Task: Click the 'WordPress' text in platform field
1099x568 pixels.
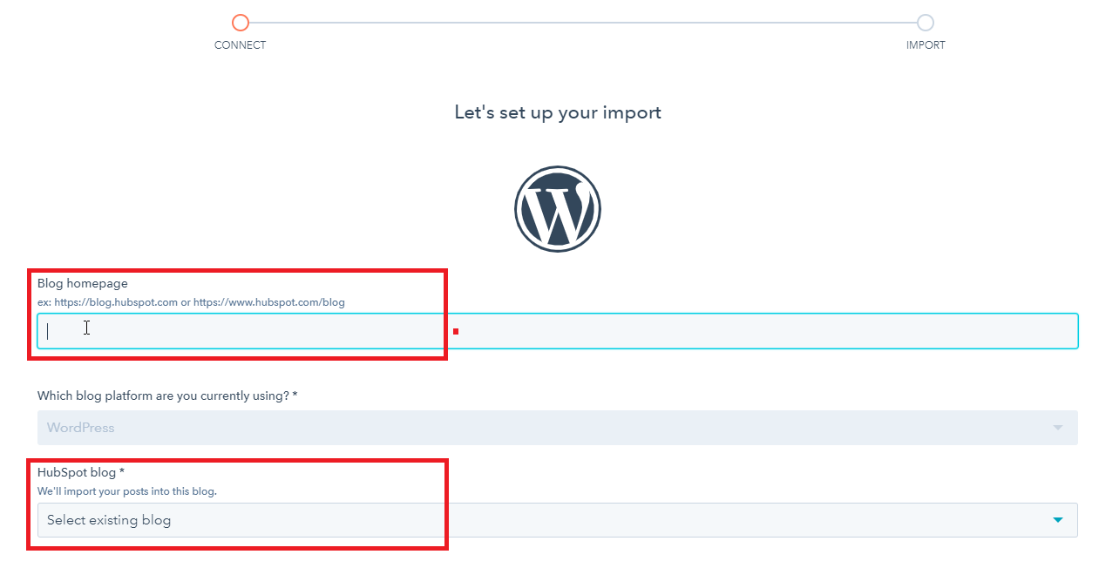Action: click(81, 428)
